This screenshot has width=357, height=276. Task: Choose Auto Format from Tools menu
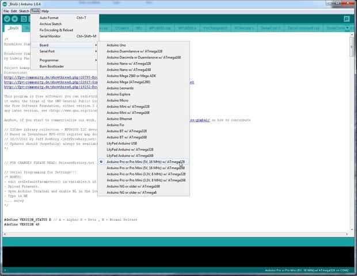click(64, 18)
